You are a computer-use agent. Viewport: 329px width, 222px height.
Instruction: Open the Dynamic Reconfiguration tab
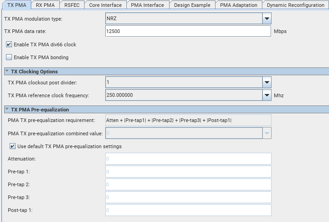point(295,5)
